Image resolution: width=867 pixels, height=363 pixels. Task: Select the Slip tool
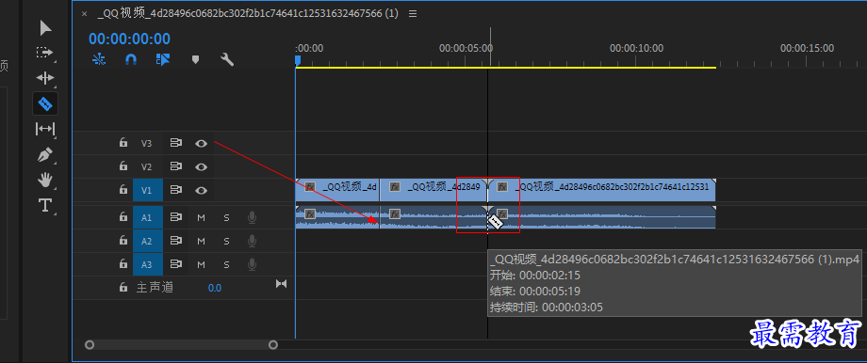[x=45, y=129]
